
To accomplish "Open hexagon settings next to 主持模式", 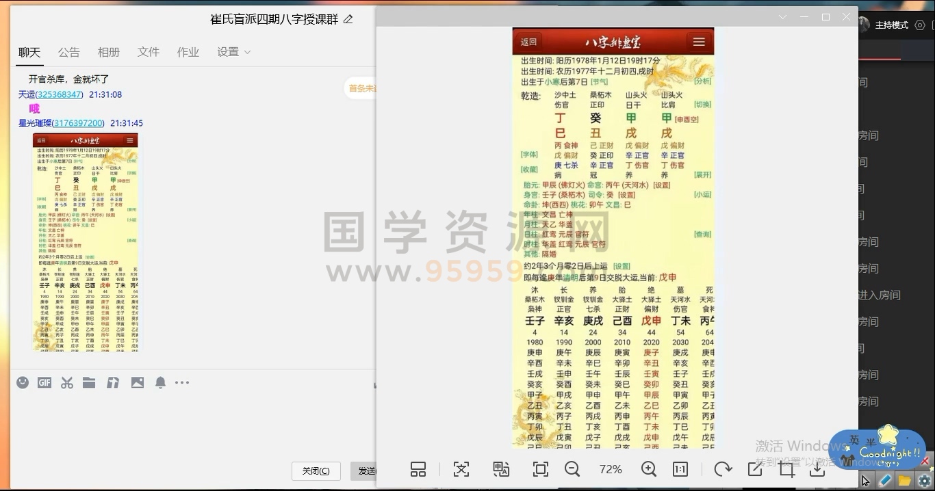I will pyautogui.click(x=919, y=25).
